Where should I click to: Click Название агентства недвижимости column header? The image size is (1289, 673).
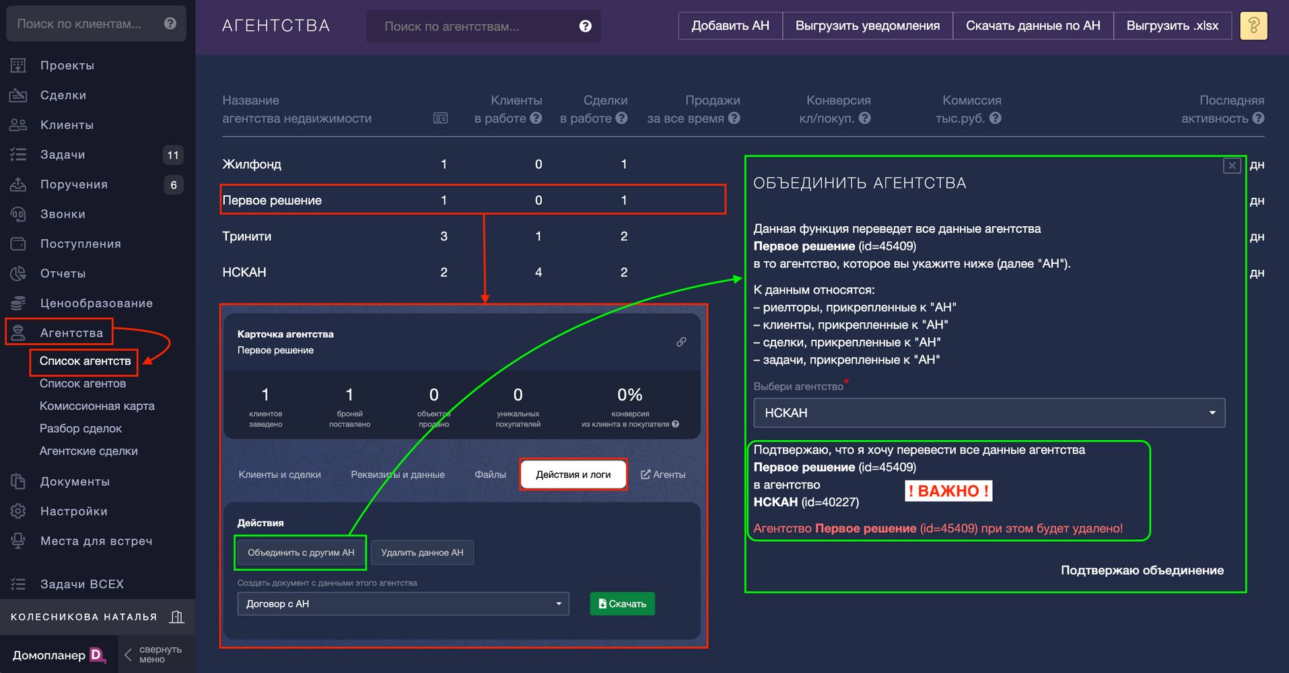click(297, 109)
